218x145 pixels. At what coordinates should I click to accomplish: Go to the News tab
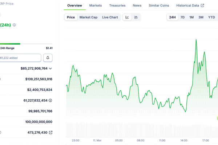coord(137,5)
